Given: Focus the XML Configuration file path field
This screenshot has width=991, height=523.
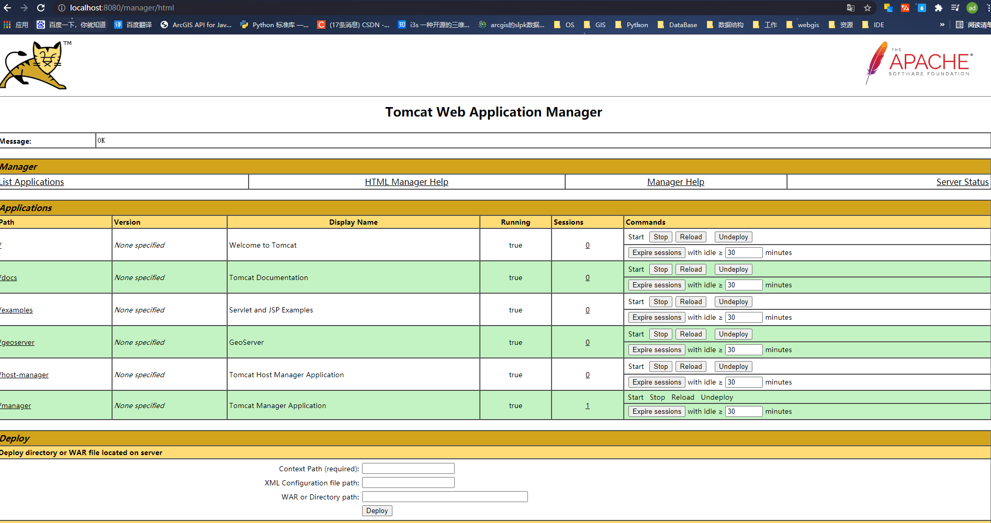Looking at the screenshot, I should (408, 483).
